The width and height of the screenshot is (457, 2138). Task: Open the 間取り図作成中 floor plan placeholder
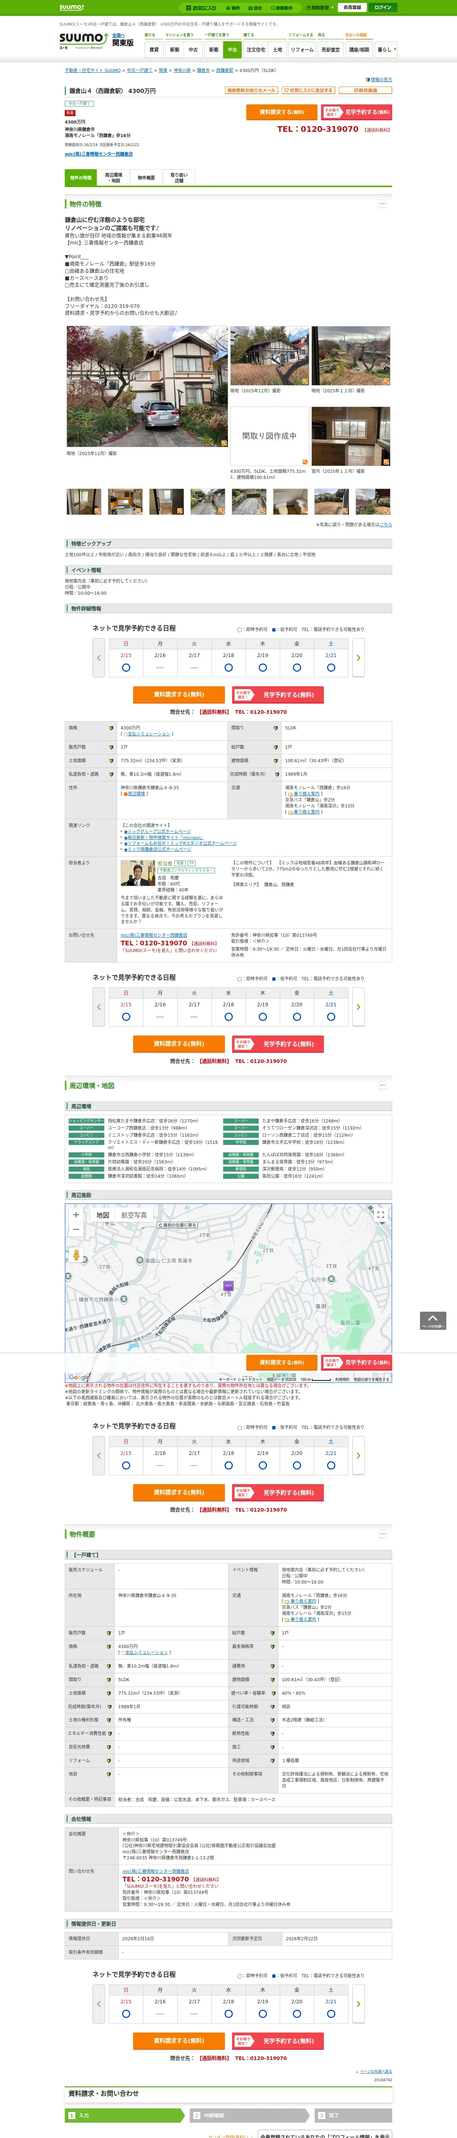(x=269, y=436)
